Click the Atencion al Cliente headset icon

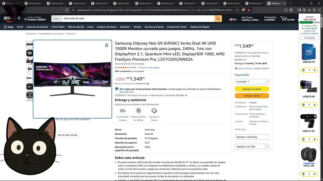click(x=154, y=111)
